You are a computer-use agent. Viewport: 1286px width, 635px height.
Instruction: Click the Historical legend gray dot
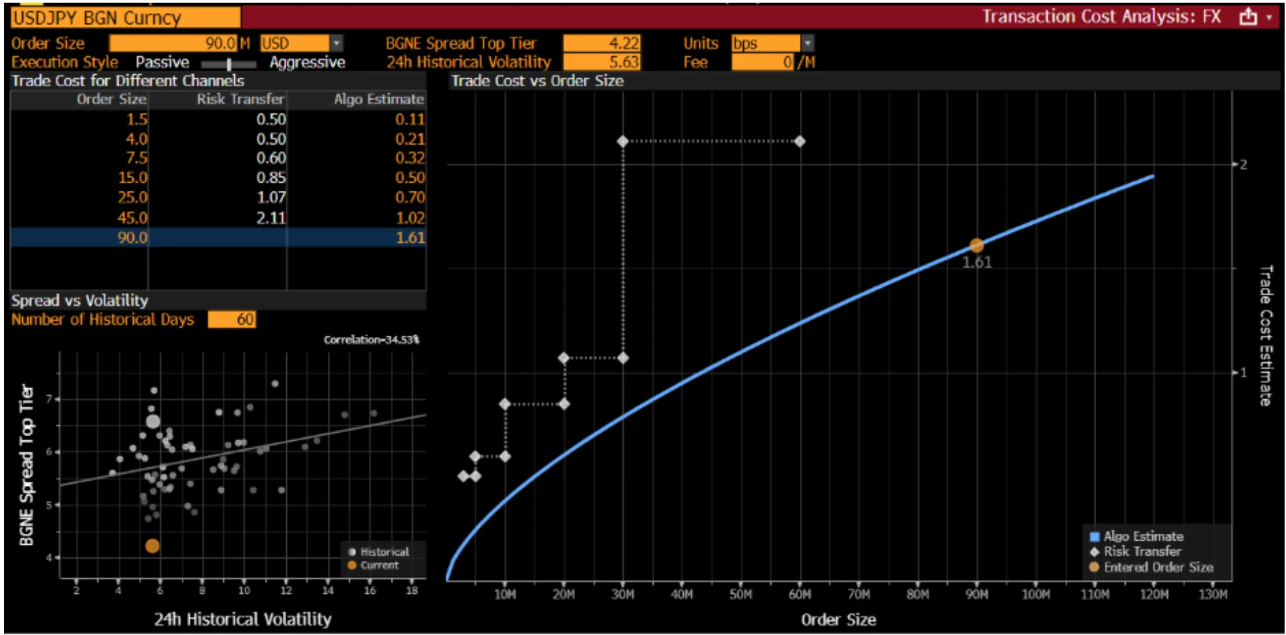tap(352, 551)
